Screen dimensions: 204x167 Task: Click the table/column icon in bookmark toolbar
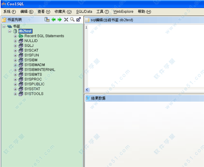(47, 20)
